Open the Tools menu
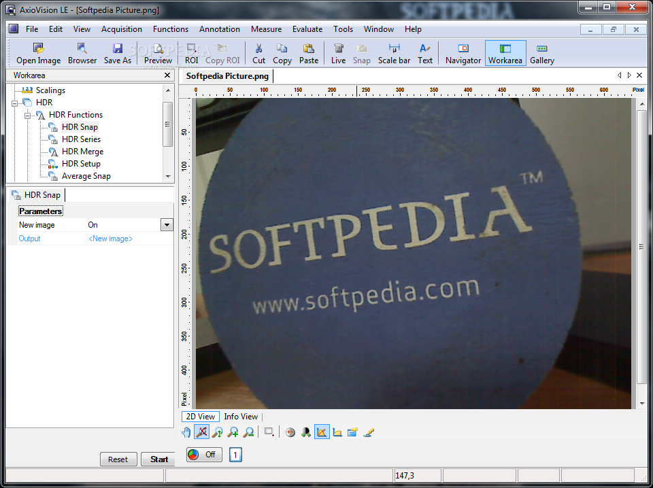This screenshot has height=488, width=653. pyautogui.click(x=343, y=29)
